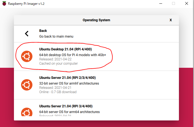Click 'Cached on your computer' text
The width and height of the screenshot is (194, 127).
pyautogui.click(x=58, y=63)
